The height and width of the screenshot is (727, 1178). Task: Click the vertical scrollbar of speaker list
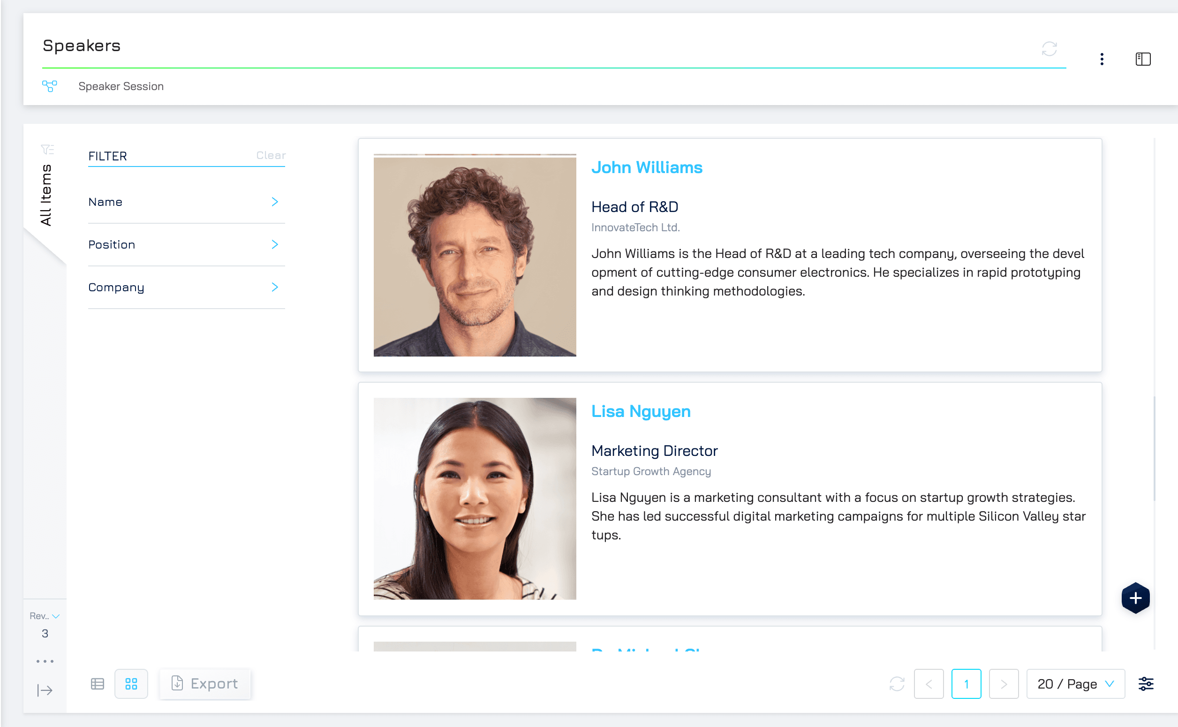(1155, 448)
